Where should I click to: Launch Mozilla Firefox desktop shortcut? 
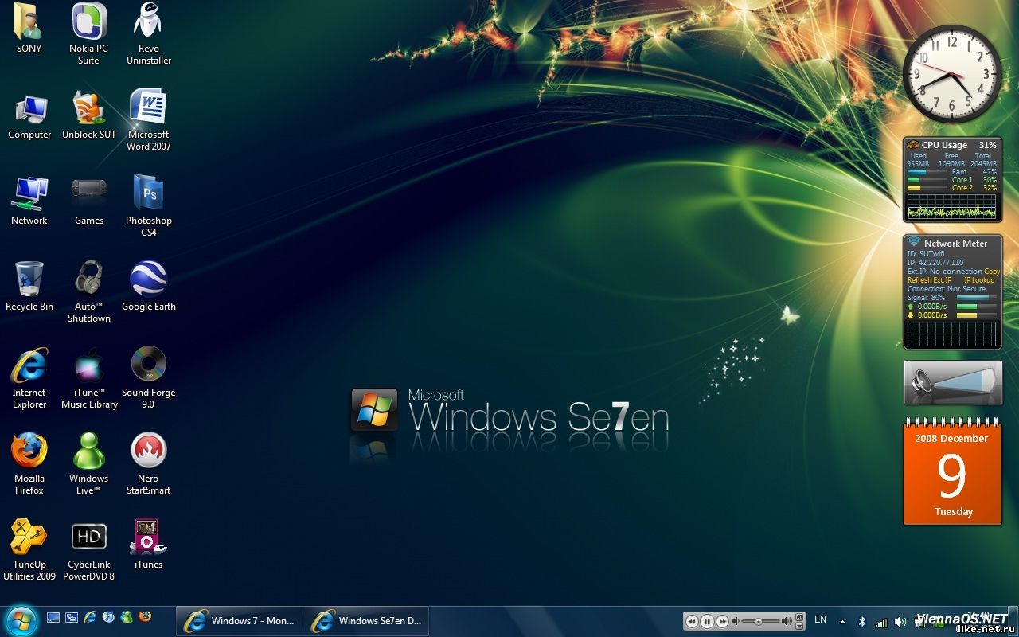(29, 451)
